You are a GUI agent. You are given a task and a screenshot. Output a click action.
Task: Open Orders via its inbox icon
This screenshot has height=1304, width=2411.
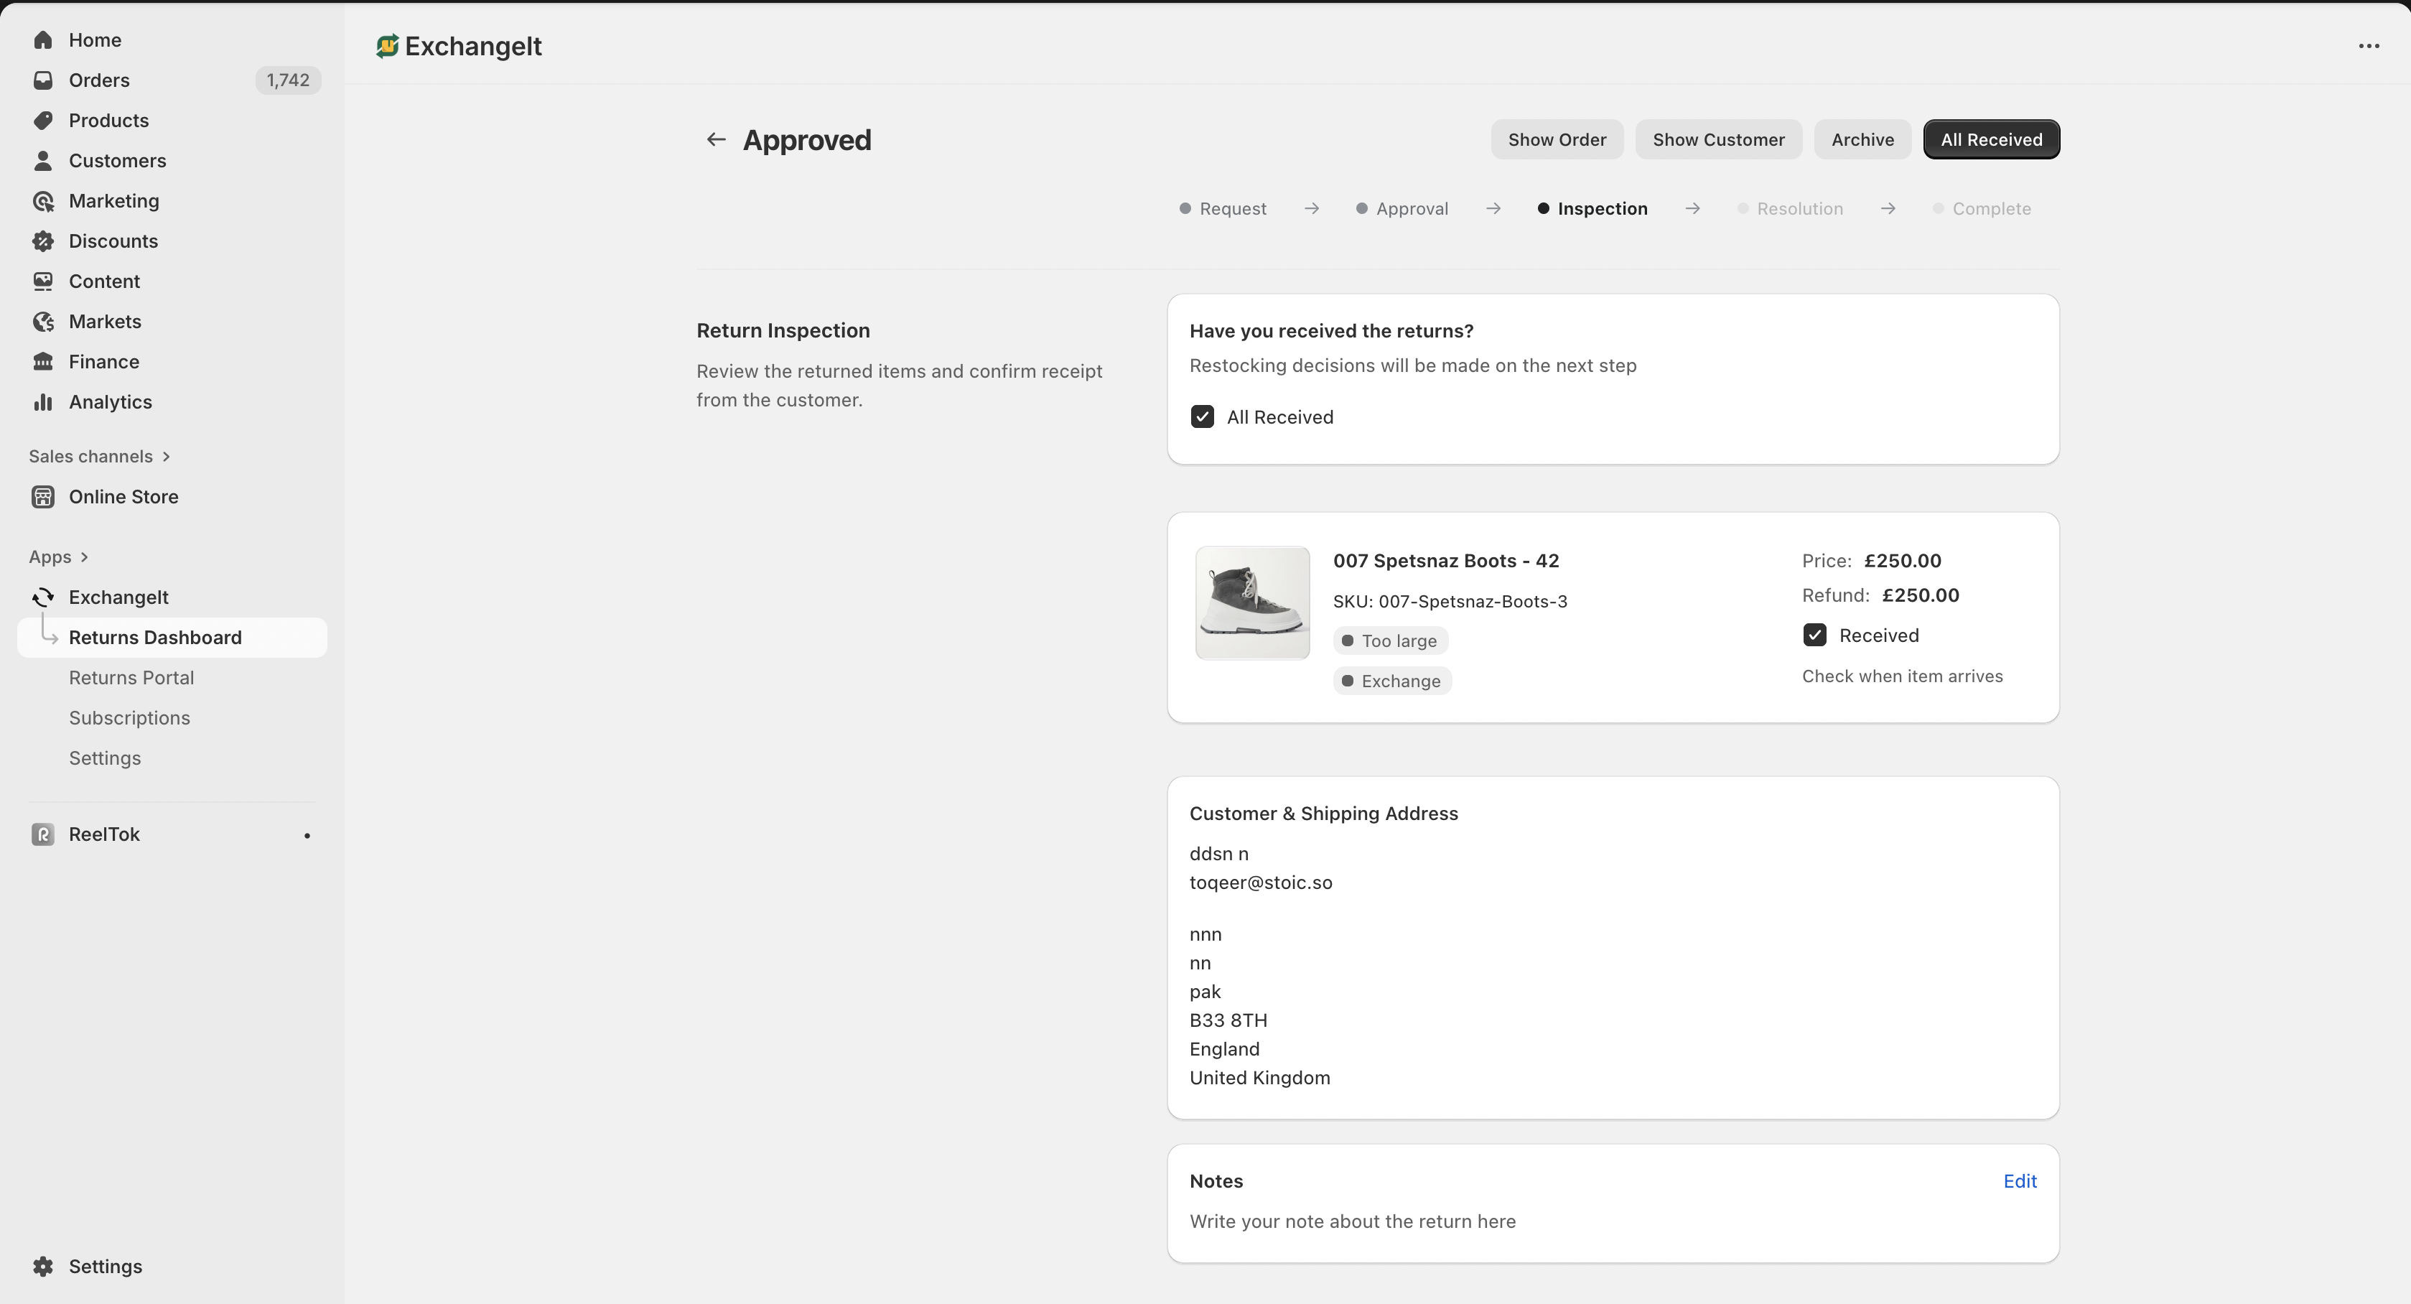pyautogui.click(x=42, y=80)
